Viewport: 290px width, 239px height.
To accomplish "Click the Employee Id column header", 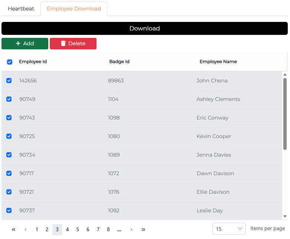I will (33, 62).
